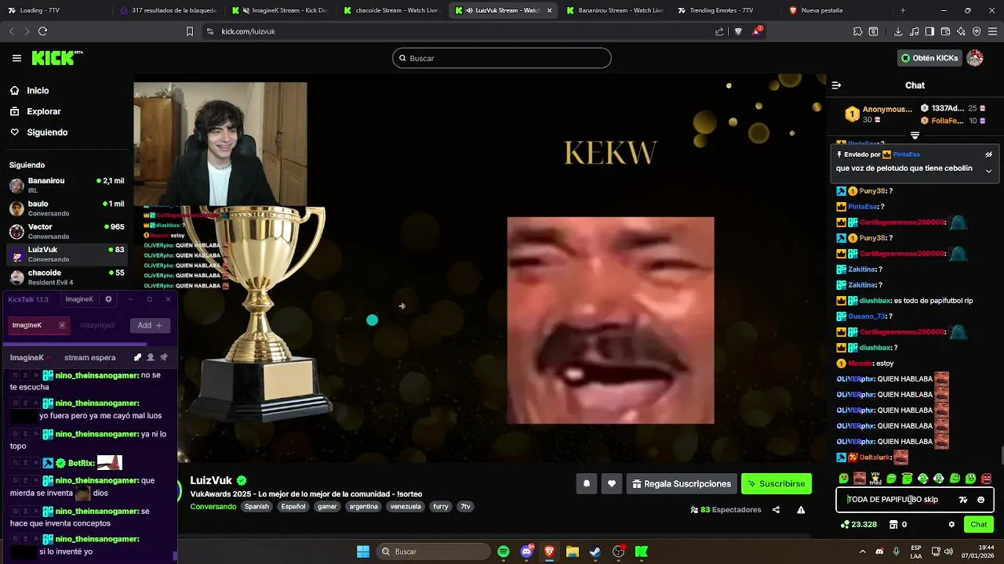Open the chacoide channel in sidebar
This screenshot has width=1004, height=564.
tap(67, 277)
